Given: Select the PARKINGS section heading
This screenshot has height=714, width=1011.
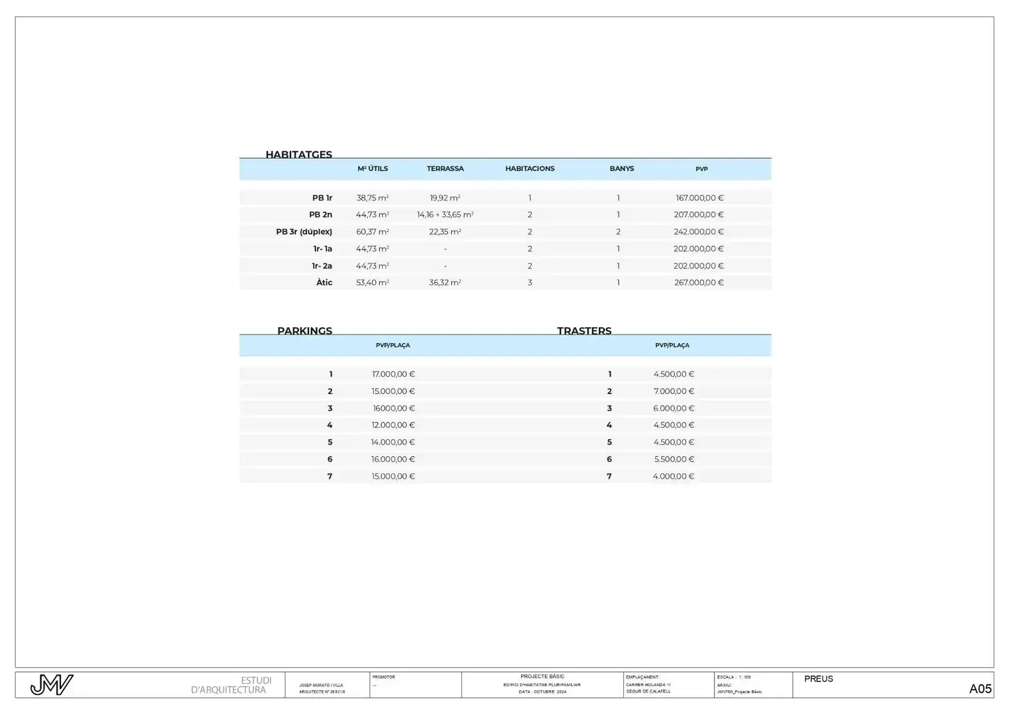Looking at the screenshot, I should pos(305,331).
